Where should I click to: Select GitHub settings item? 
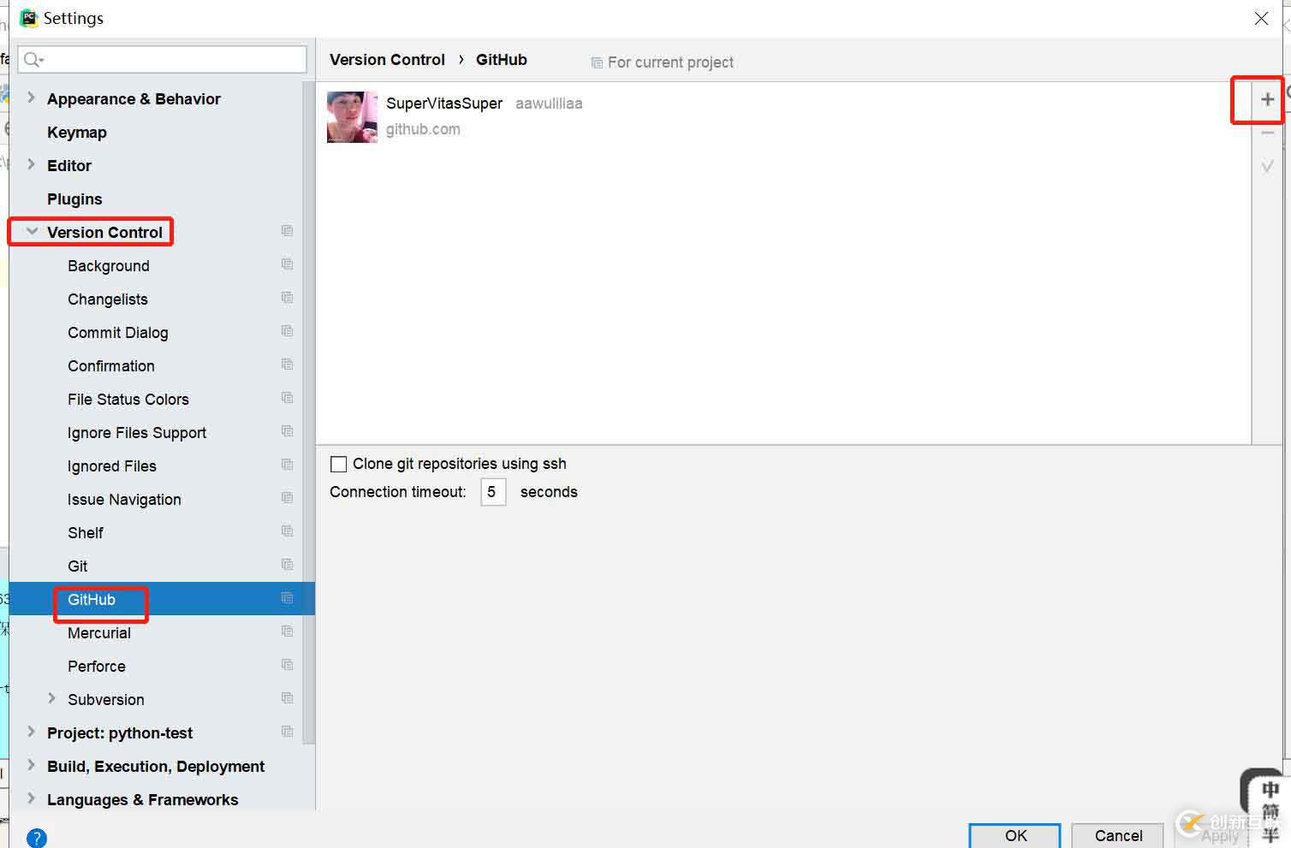tap(92, 600)
